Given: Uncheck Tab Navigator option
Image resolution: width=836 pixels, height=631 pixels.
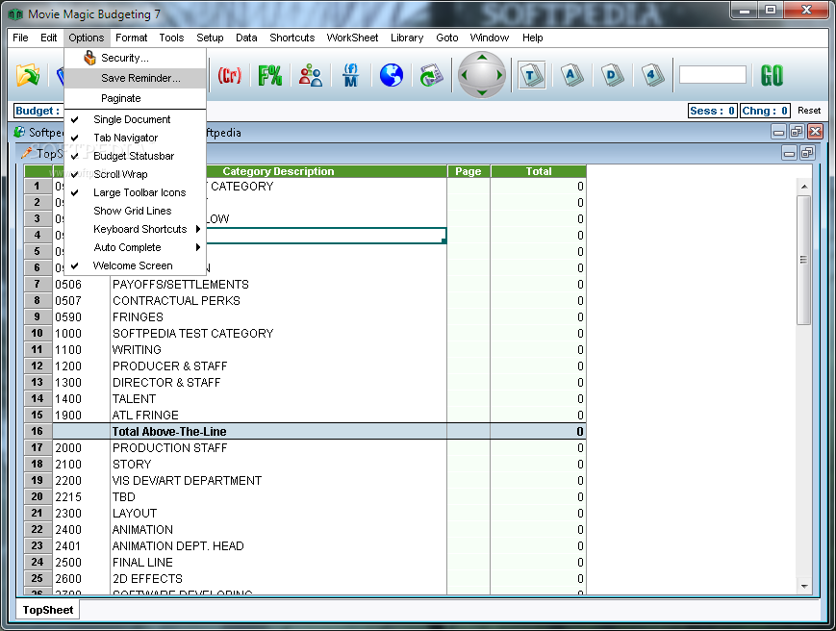Looking at the screenshot, I should (x=135, y=138).
